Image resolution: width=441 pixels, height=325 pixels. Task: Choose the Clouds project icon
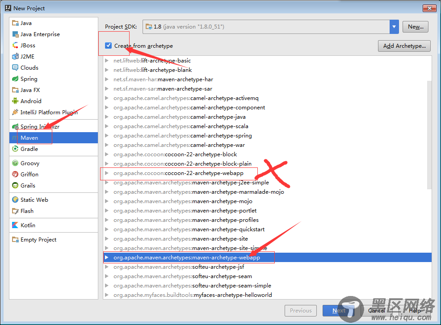15,68
